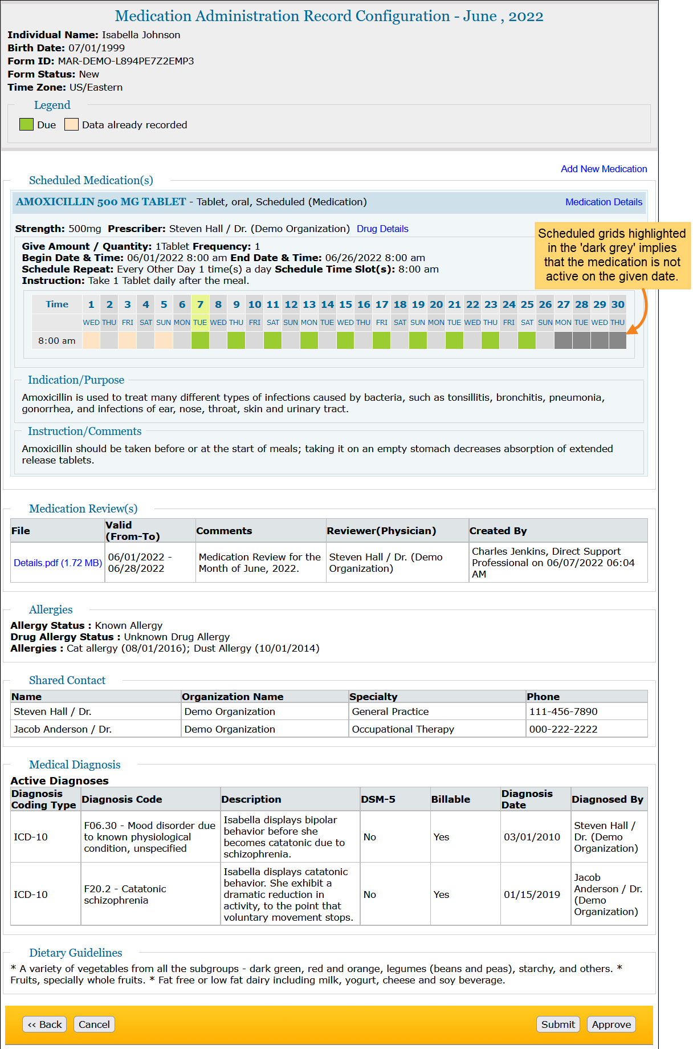693x1049 pixels.
Task: Click the Add New Medication link
Action: pos(604,169)
